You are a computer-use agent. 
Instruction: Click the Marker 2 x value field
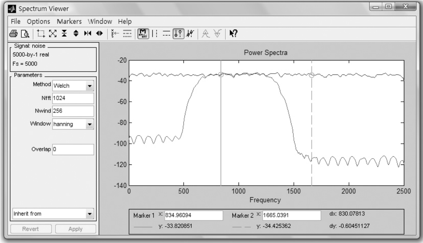[x=291, y=215]
